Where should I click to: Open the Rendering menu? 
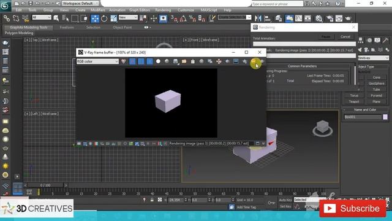[163, 10]
